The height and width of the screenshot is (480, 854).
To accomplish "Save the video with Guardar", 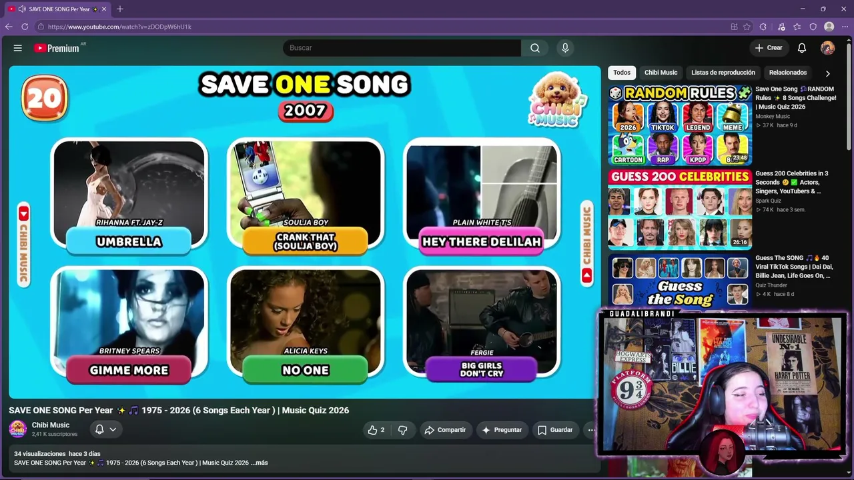I will (555, 430).
